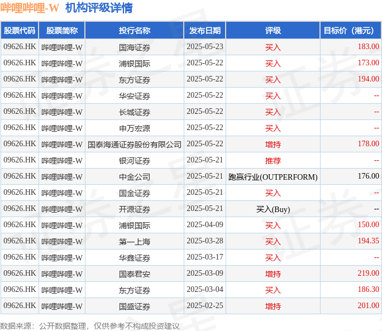Click the 申万宏源 cell
Image resolution: width=382 pixels, height=331 pixels.
(x=135, y=128)
